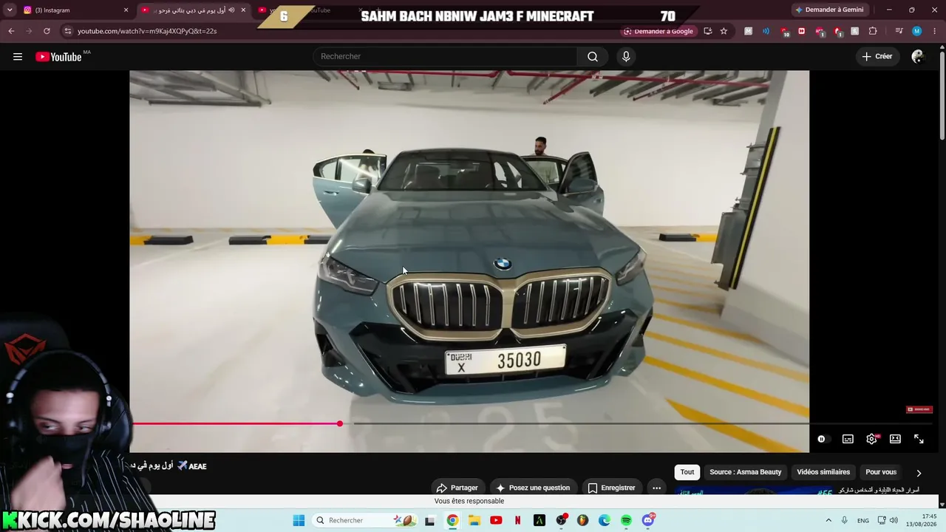This screenshot has height=532, width=946.
Task: Open Microsoft Edge from the taskbar
Action: [605, 520]
